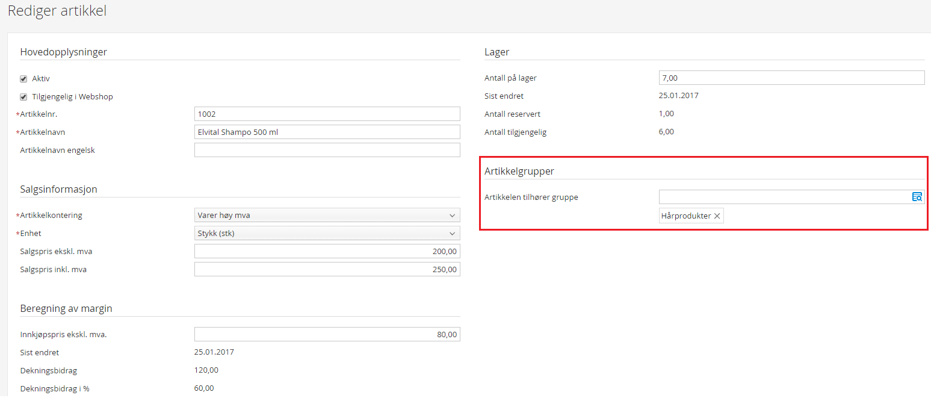Toggle the Aktiv checkbox
931x398 pixels.
[23, 79]
